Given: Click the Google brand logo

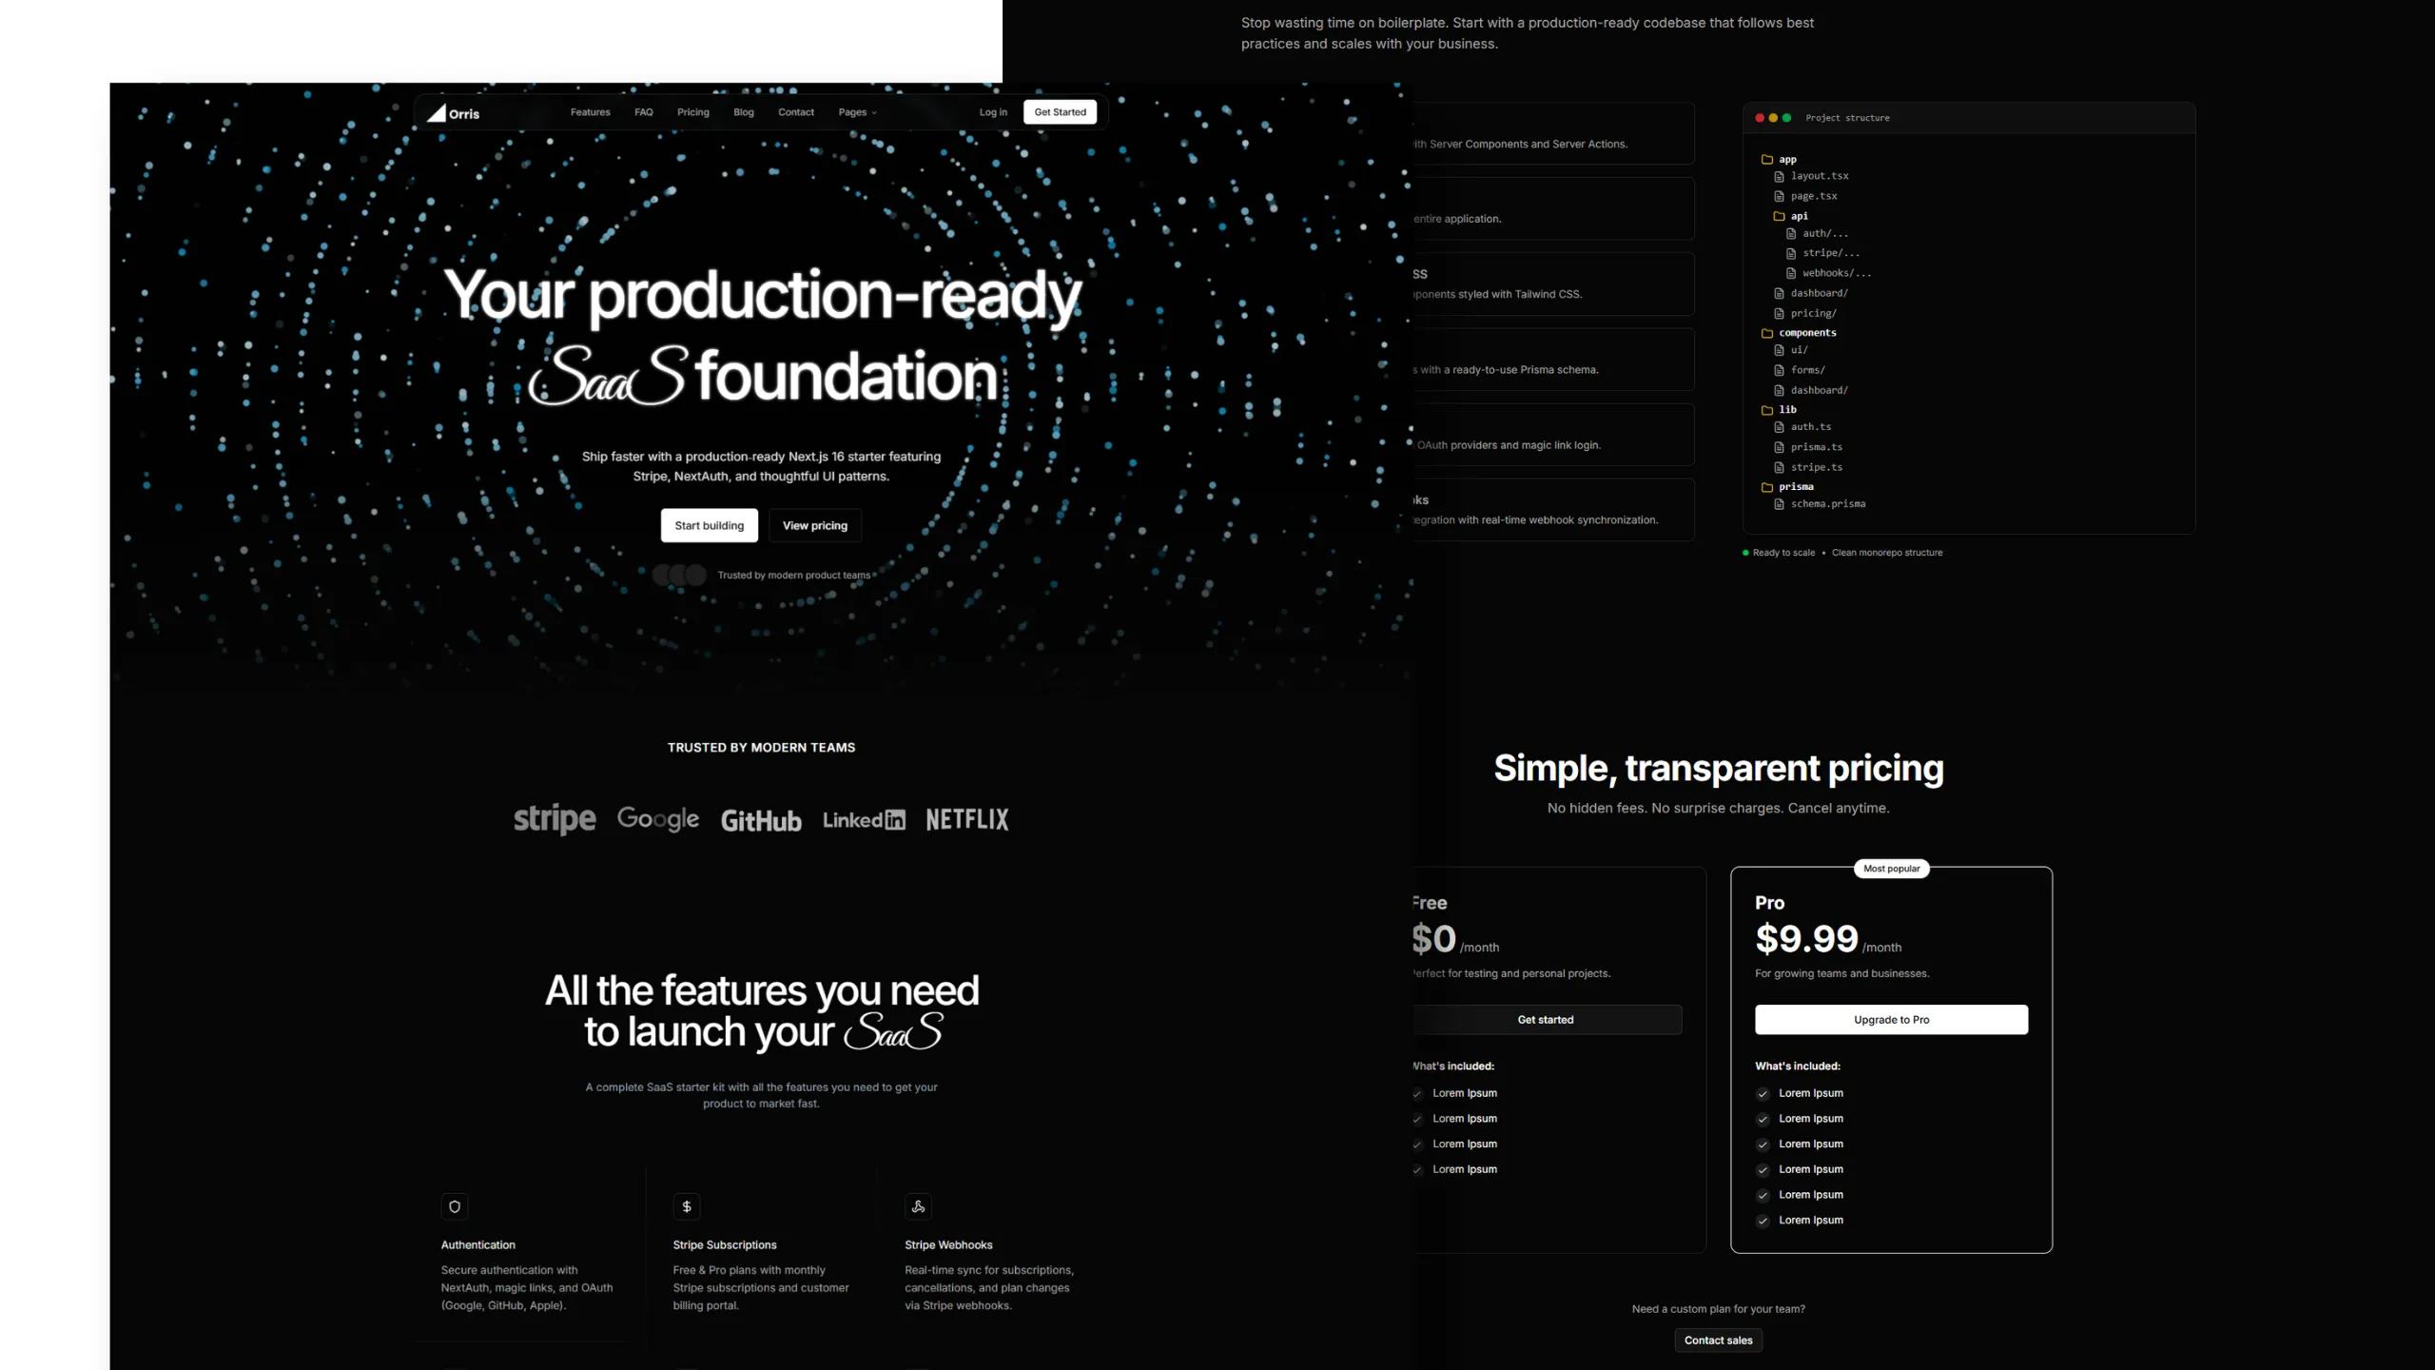Looking at the screenshot, I should (x=658, y=818).
